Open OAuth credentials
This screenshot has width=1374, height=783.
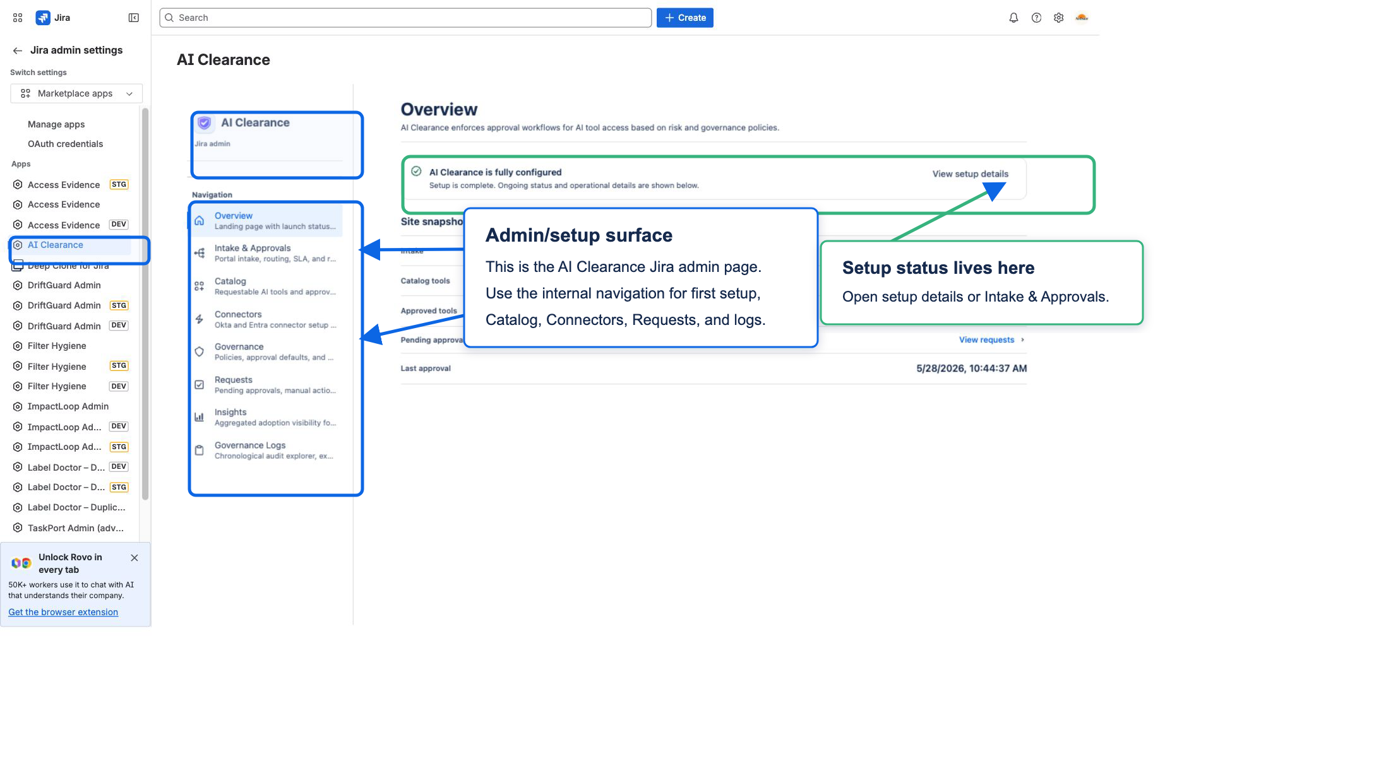coord(65,144)
